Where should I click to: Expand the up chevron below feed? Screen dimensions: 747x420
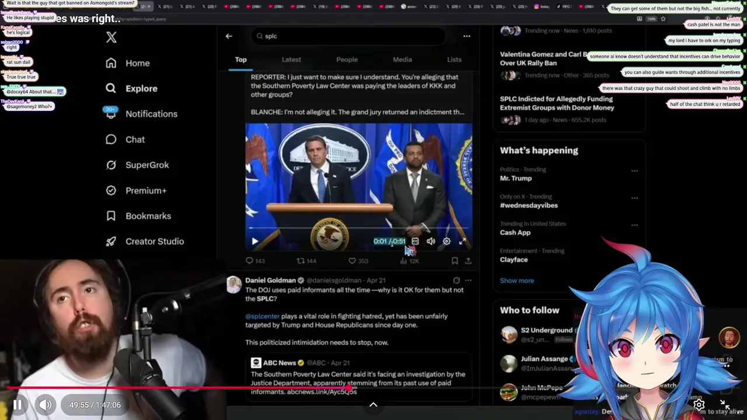coord(373,405)
